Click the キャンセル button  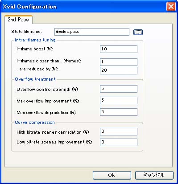(x=154, y=175)
